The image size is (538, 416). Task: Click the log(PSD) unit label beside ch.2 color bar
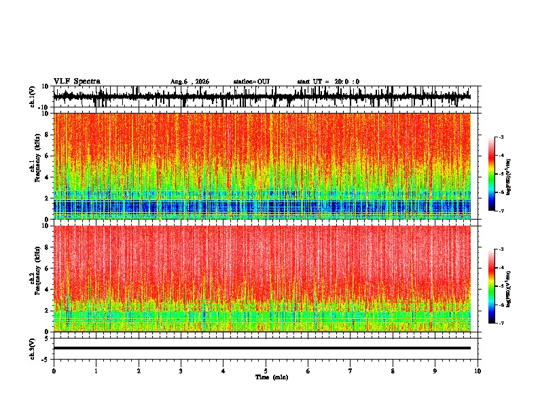tap(509, 289)
